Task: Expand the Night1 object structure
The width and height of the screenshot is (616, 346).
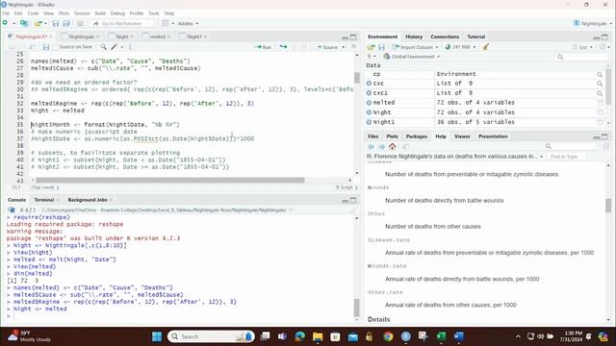Action: pos(369,122)
